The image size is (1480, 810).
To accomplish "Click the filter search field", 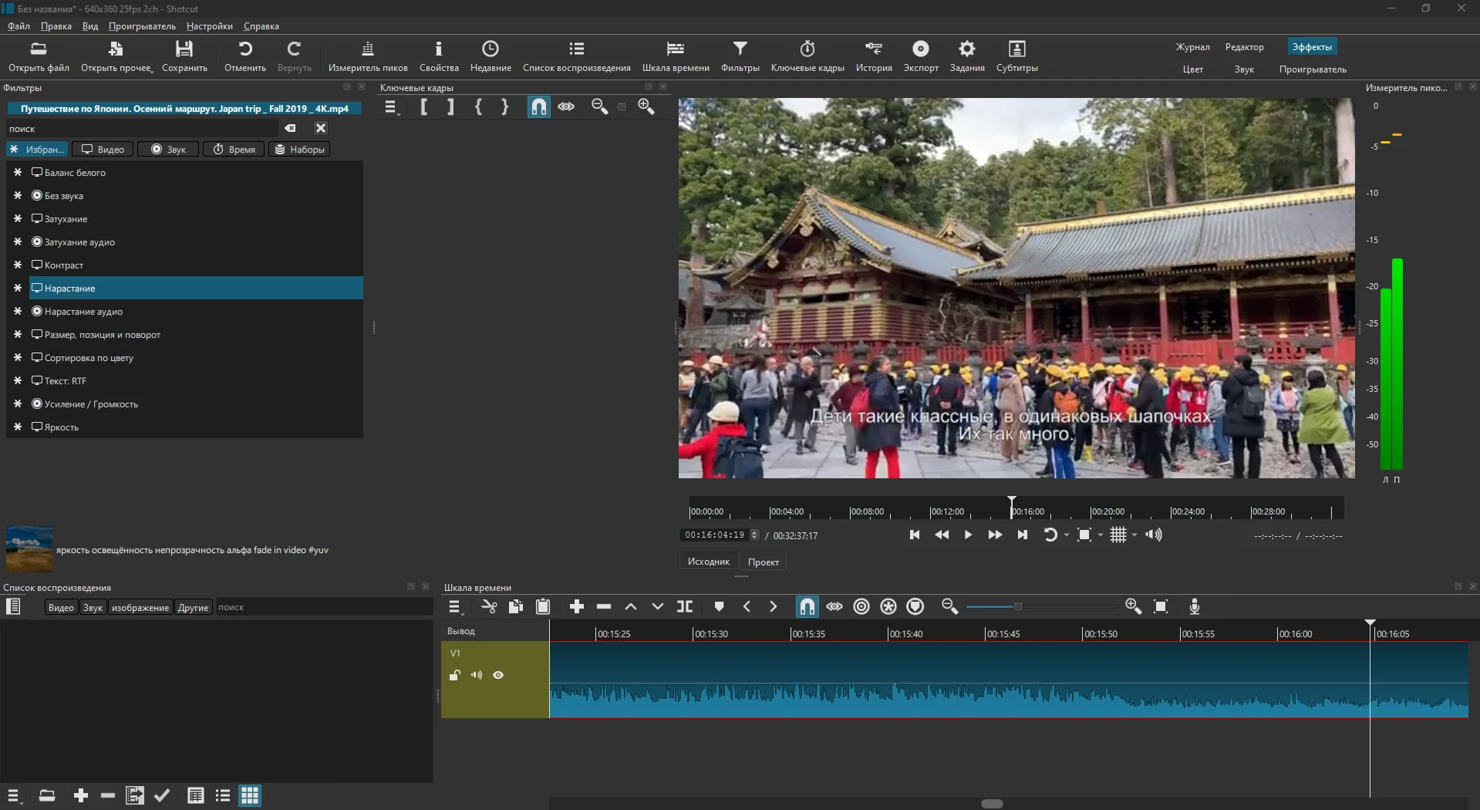I will point(143,129).
